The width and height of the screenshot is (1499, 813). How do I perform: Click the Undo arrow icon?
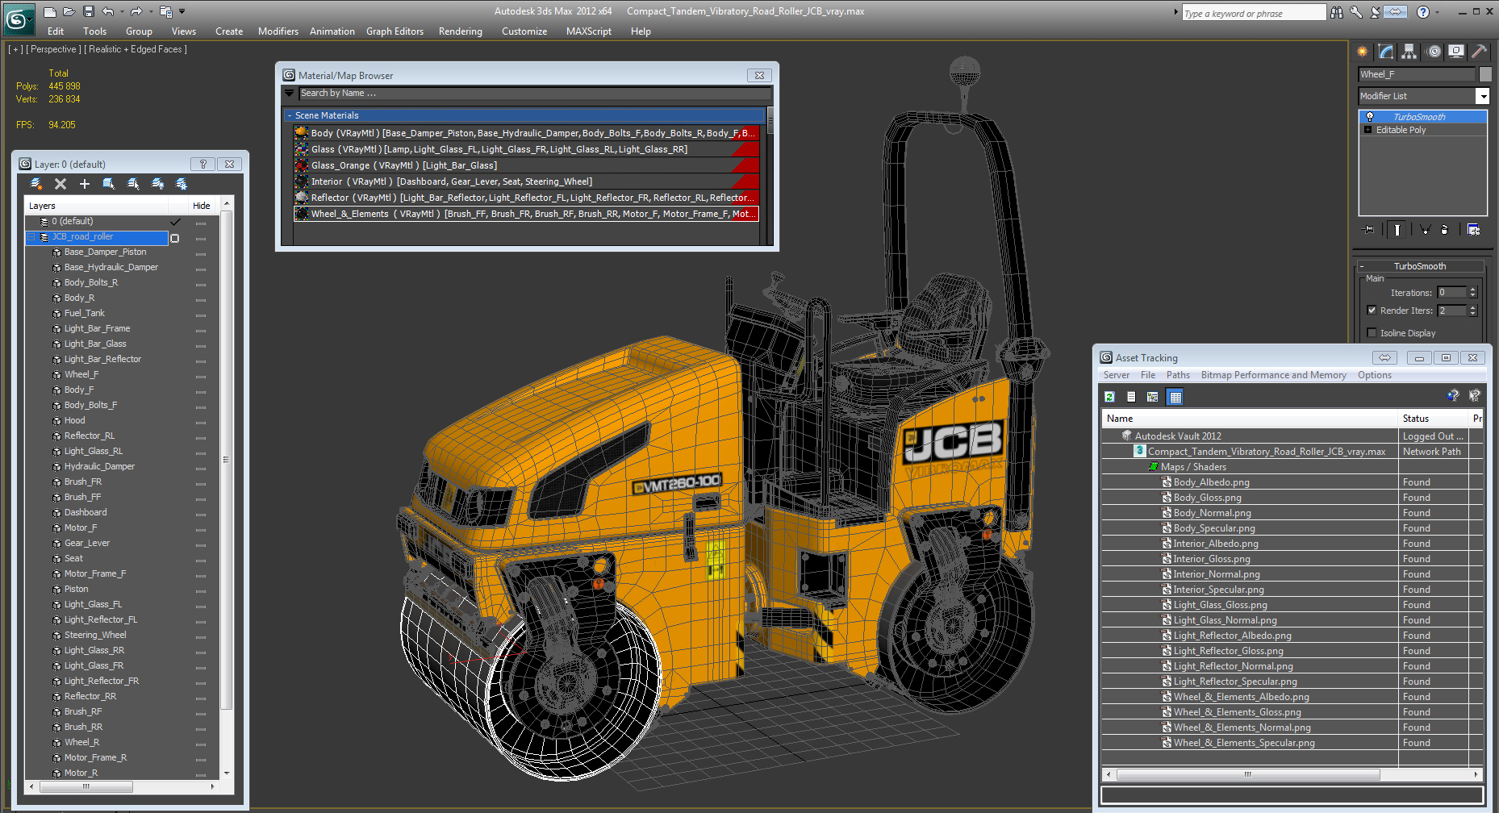pyautogui.click(x=107, y=11)
